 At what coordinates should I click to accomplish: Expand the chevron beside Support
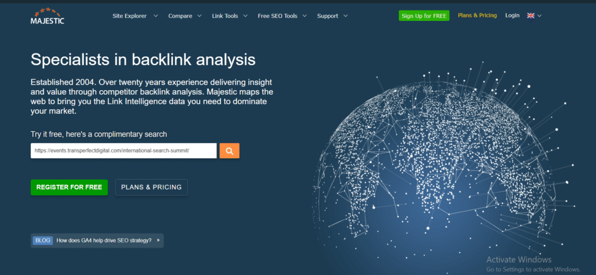point(346,16)
